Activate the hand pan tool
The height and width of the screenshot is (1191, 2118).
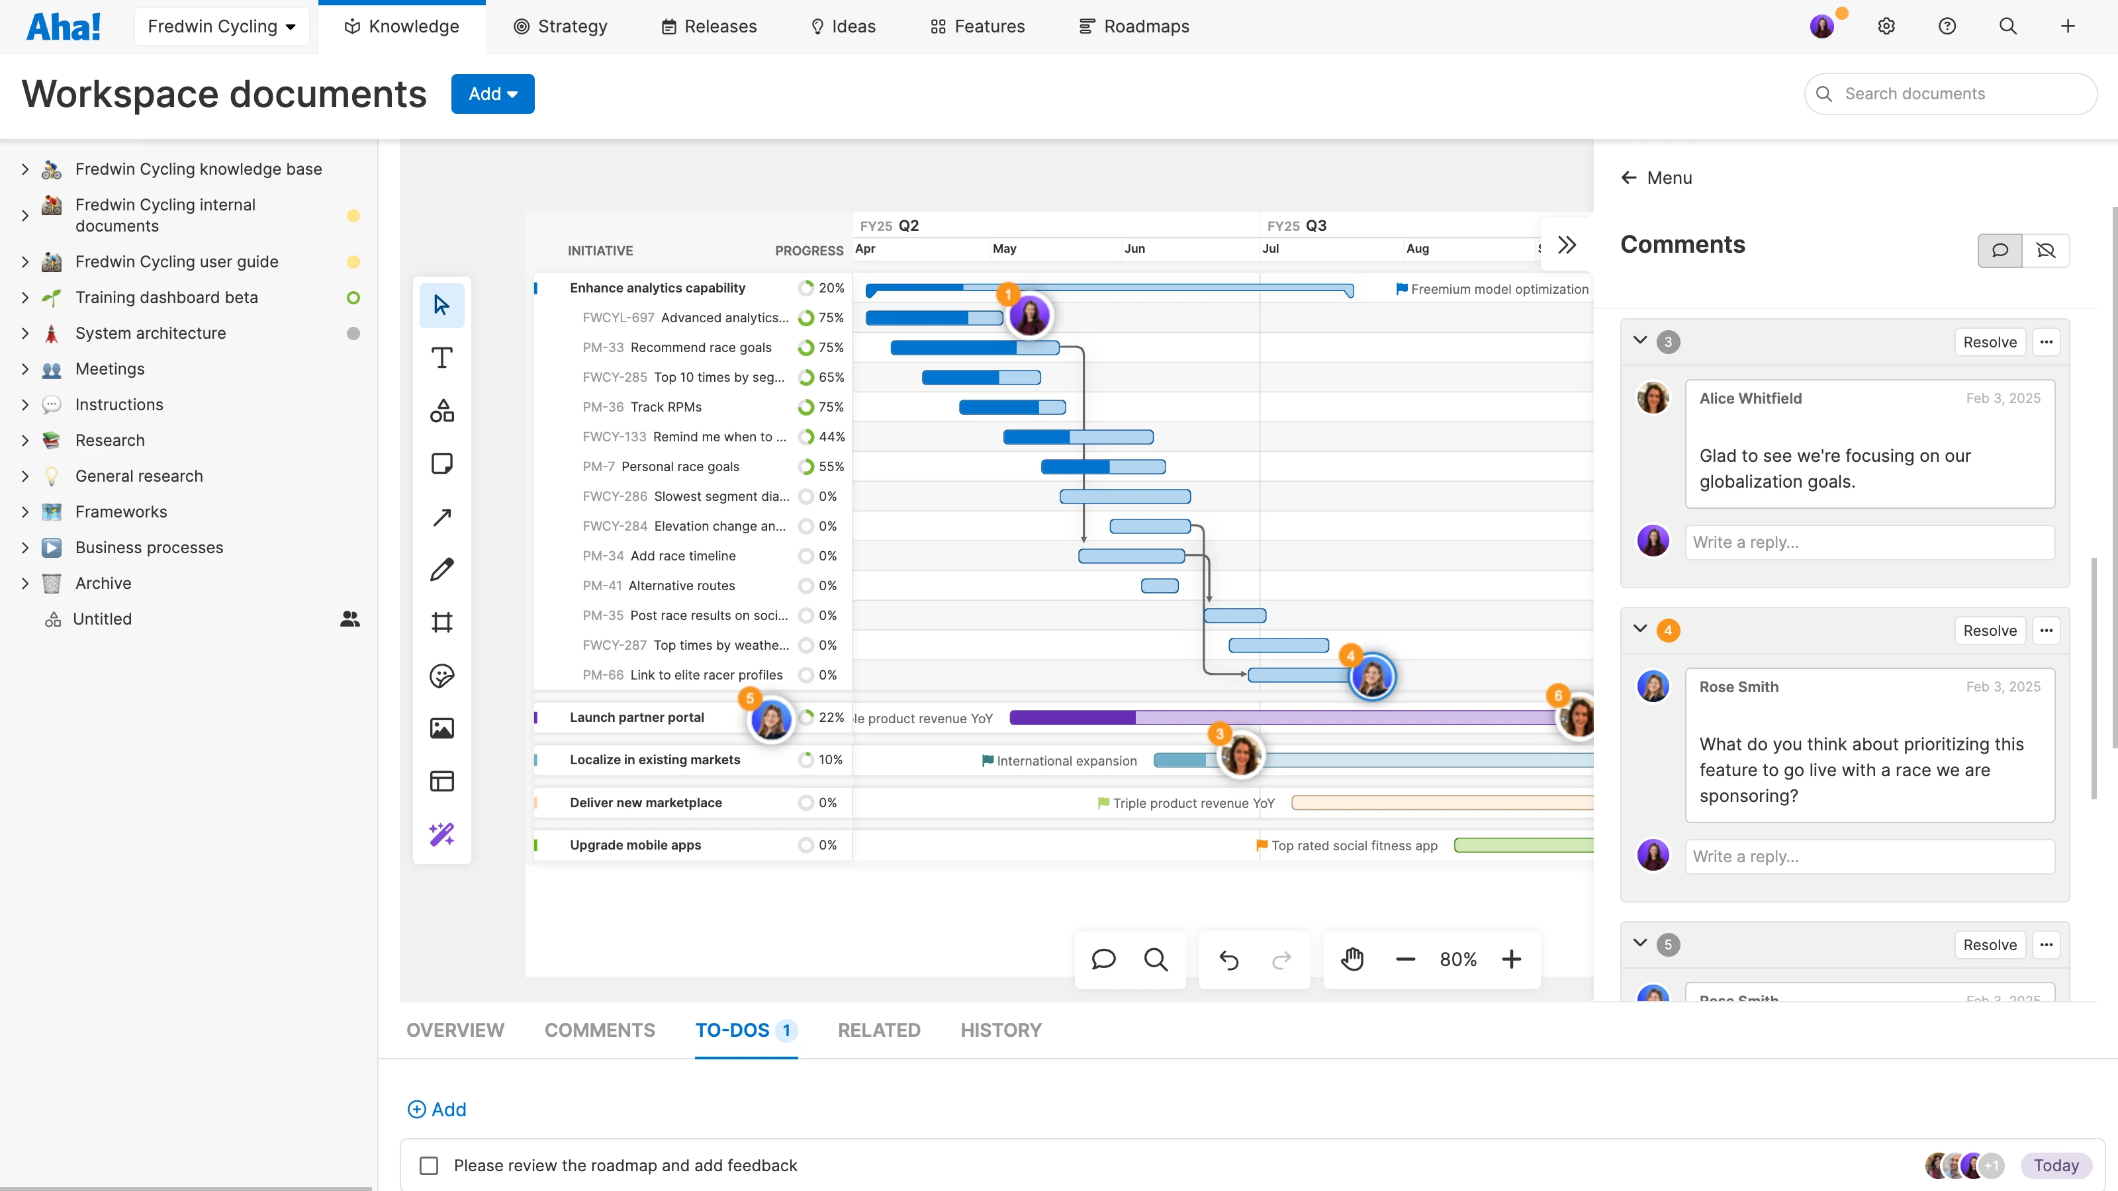click(x=1352, y=959)
